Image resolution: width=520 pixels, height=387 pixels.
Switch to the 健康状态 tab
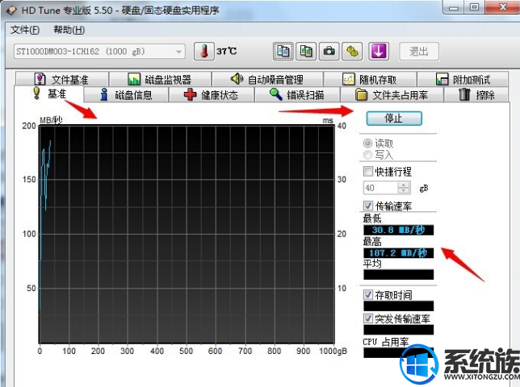pyautogui.click(x=212, y=95)
